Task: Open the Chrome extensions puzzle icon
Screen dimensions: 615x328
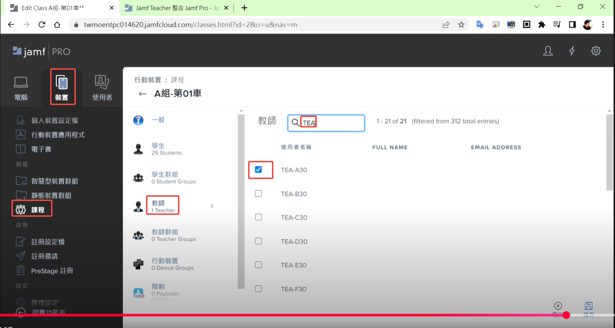Action: coord(542,24)
